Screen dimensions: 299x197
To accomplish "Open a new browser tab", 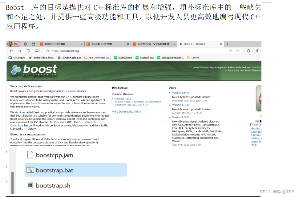I will point(227,44).
